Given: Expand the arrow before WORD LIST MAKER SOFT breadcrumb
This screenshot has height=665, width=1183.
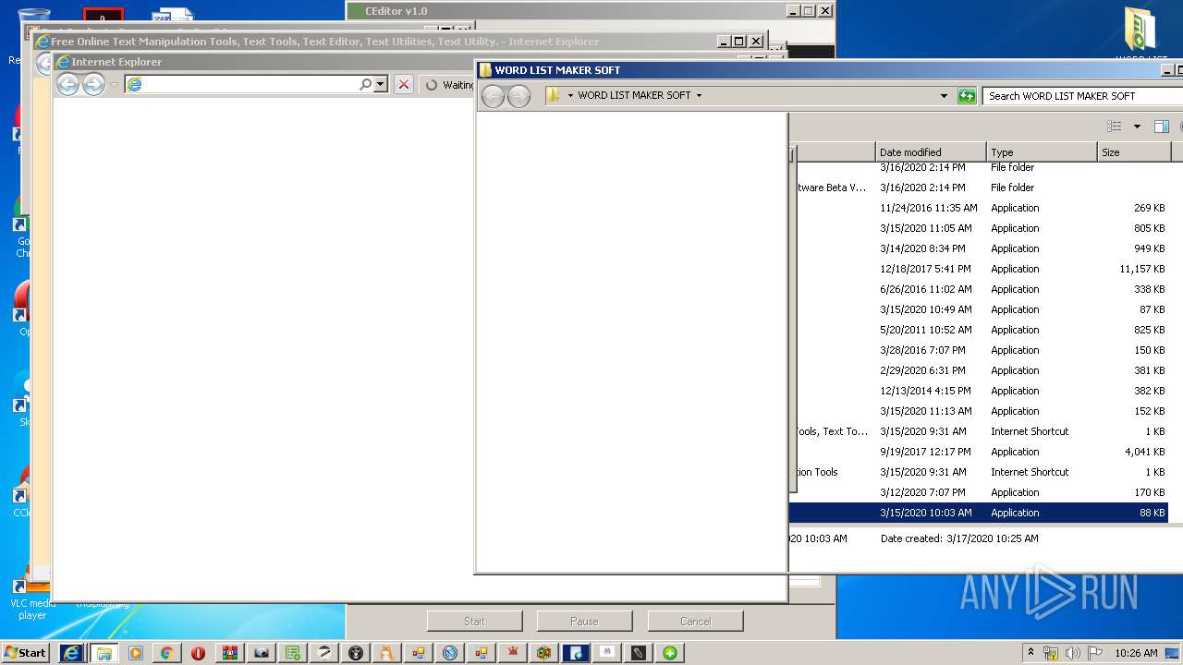Looking at the screenshot, I should (x=570, y=95).
